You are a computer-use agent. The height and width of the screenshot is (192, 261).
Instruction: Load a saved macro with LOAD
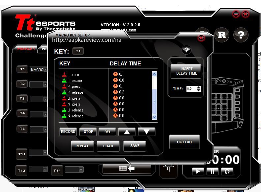pos(108,146)
